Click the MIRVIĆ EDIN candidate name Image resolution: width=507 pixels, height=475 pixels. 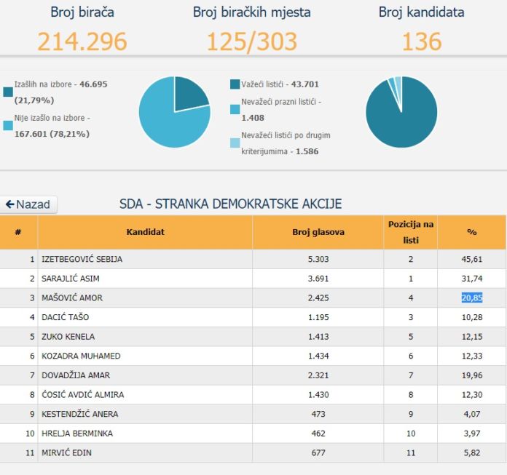(66, 452)
